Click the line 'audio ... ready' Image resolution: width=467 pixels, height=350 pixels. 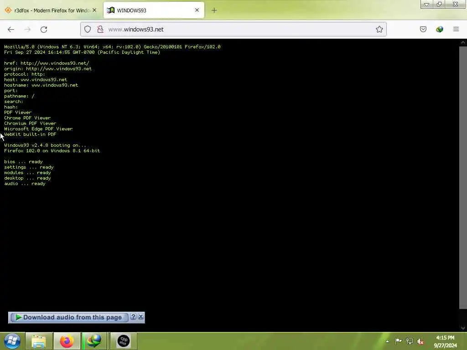coord(25,184)
